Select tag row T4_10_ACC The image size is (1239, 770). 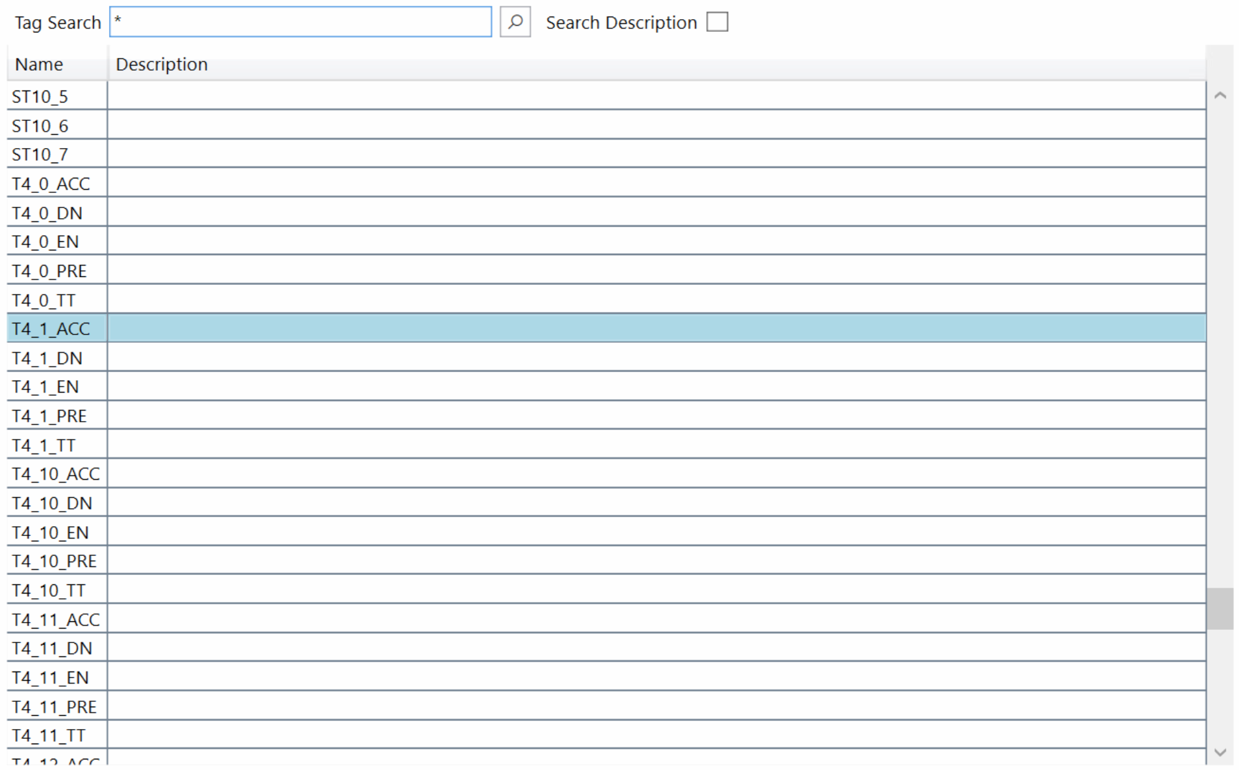click(x=607, y=474)
